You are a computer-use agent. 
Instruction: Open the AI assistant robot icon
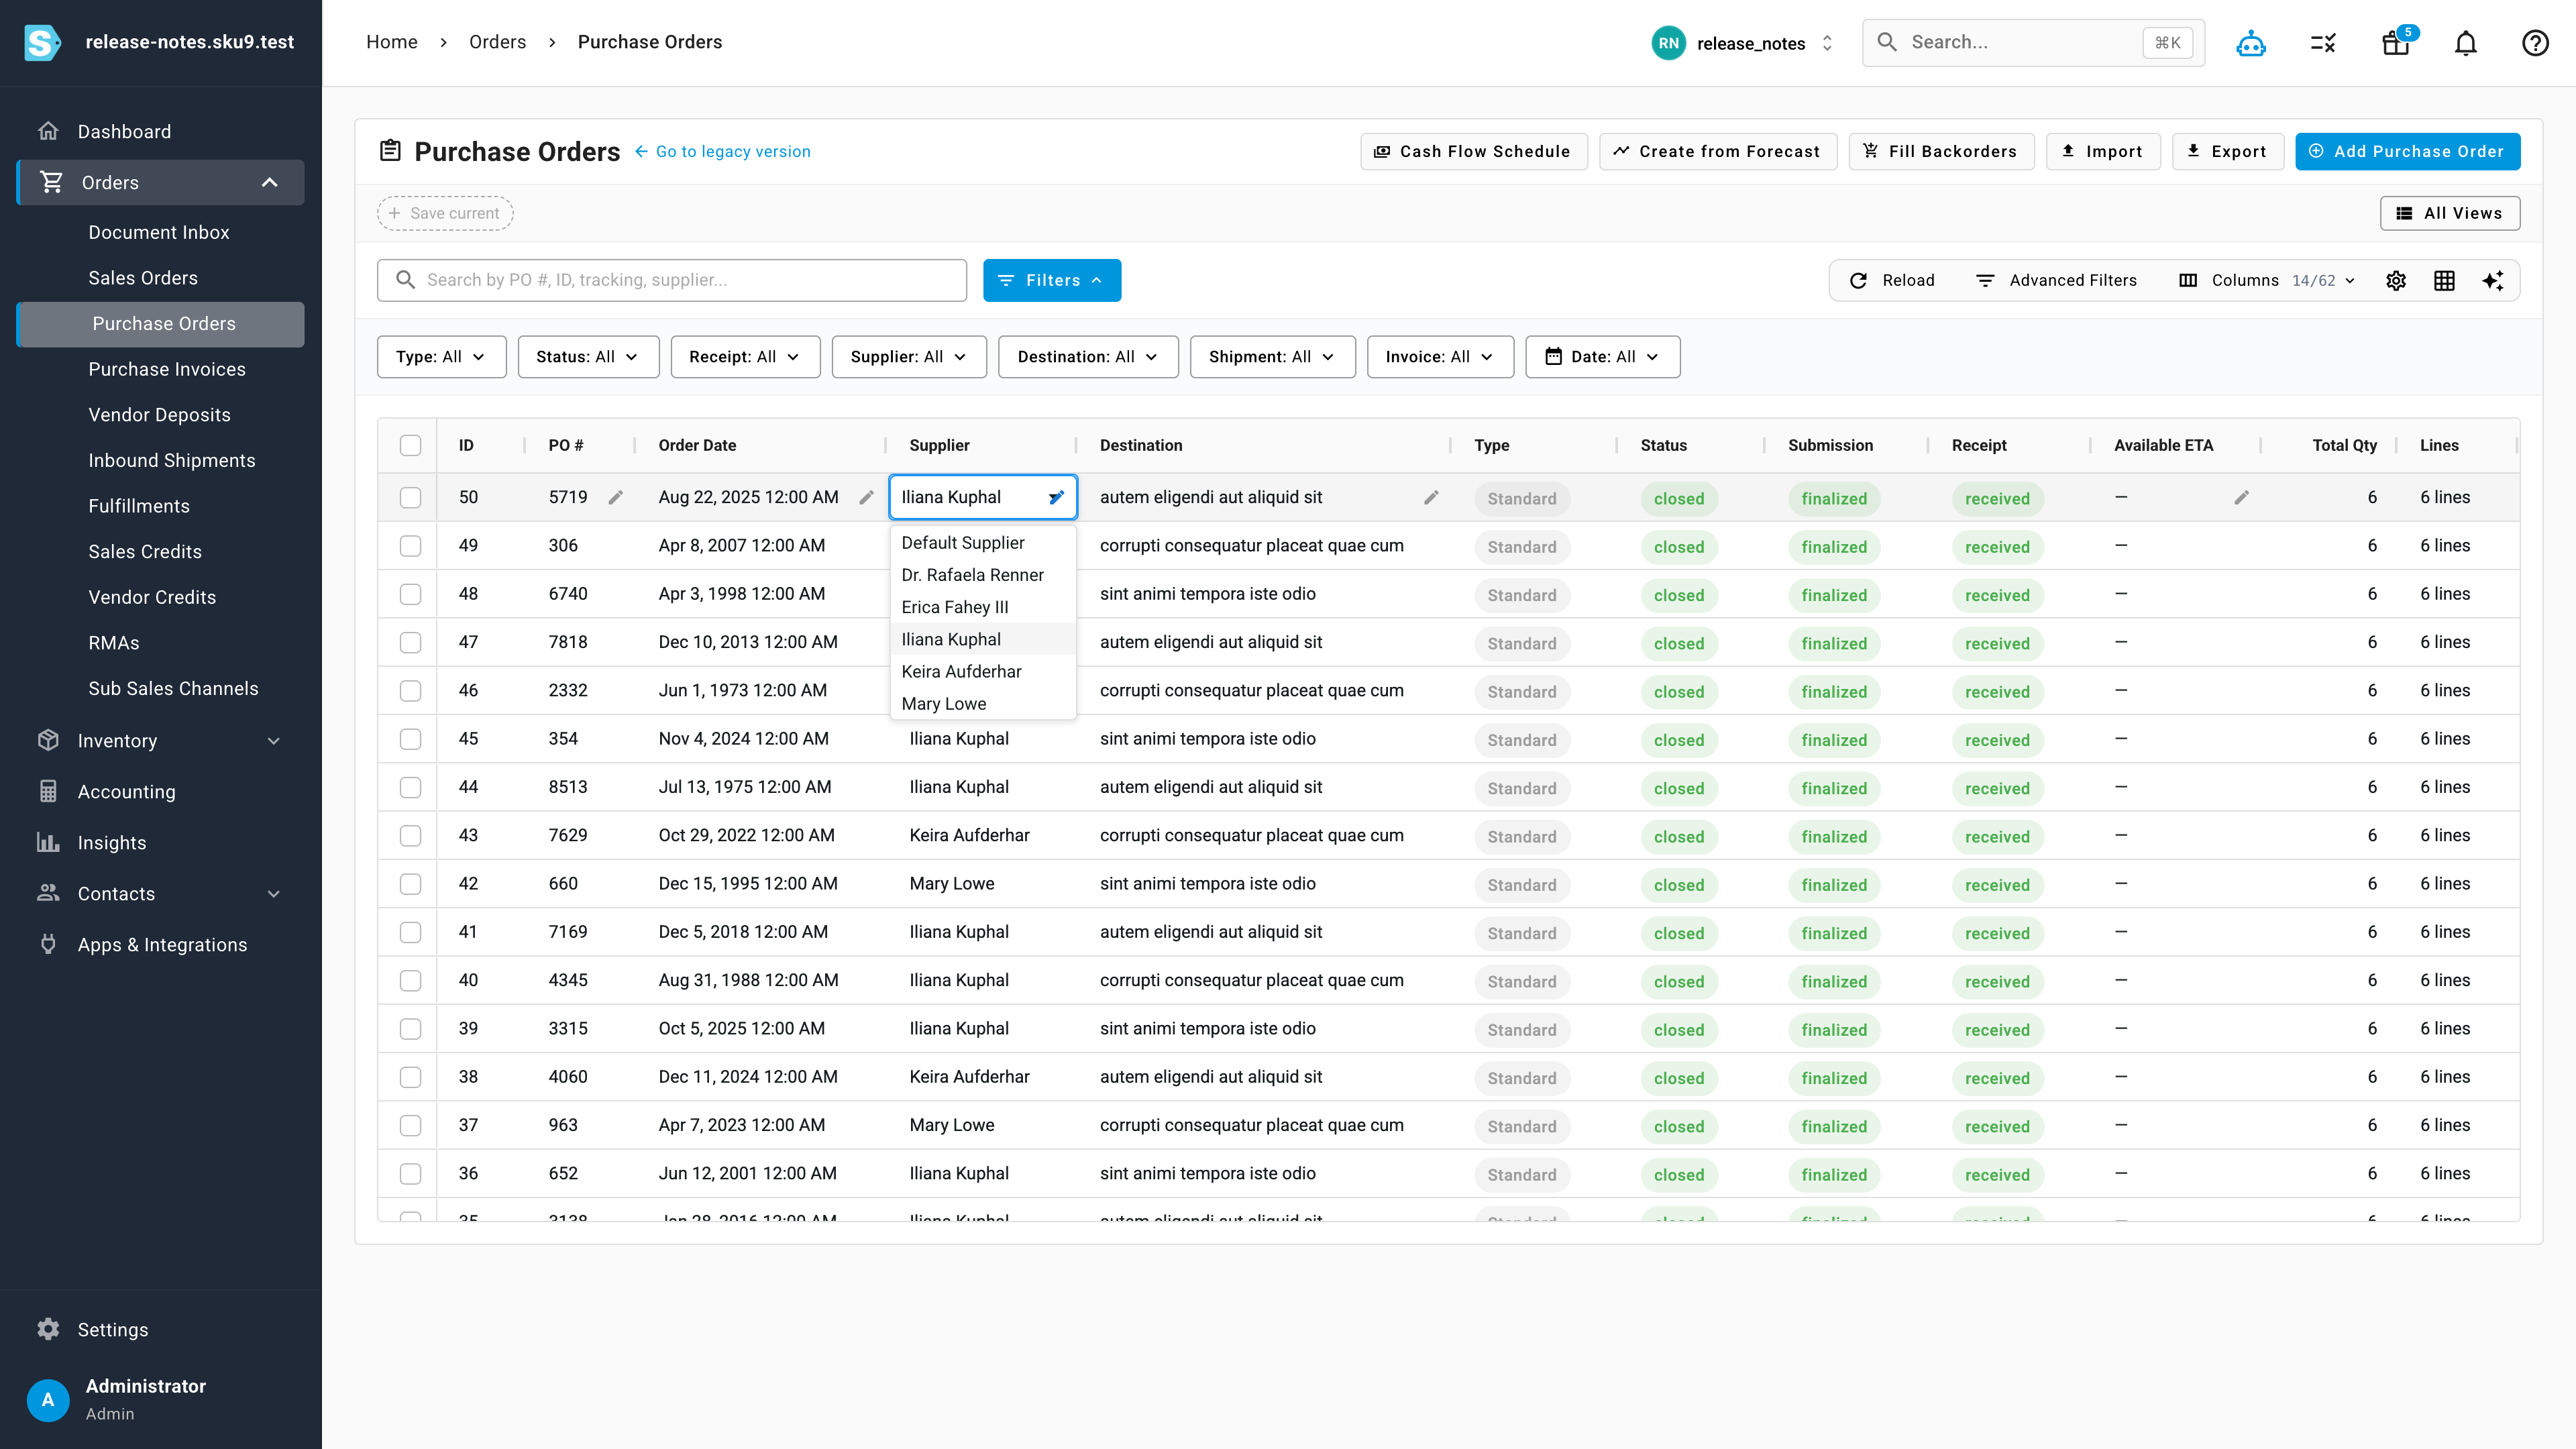(x=2250, y=43)
